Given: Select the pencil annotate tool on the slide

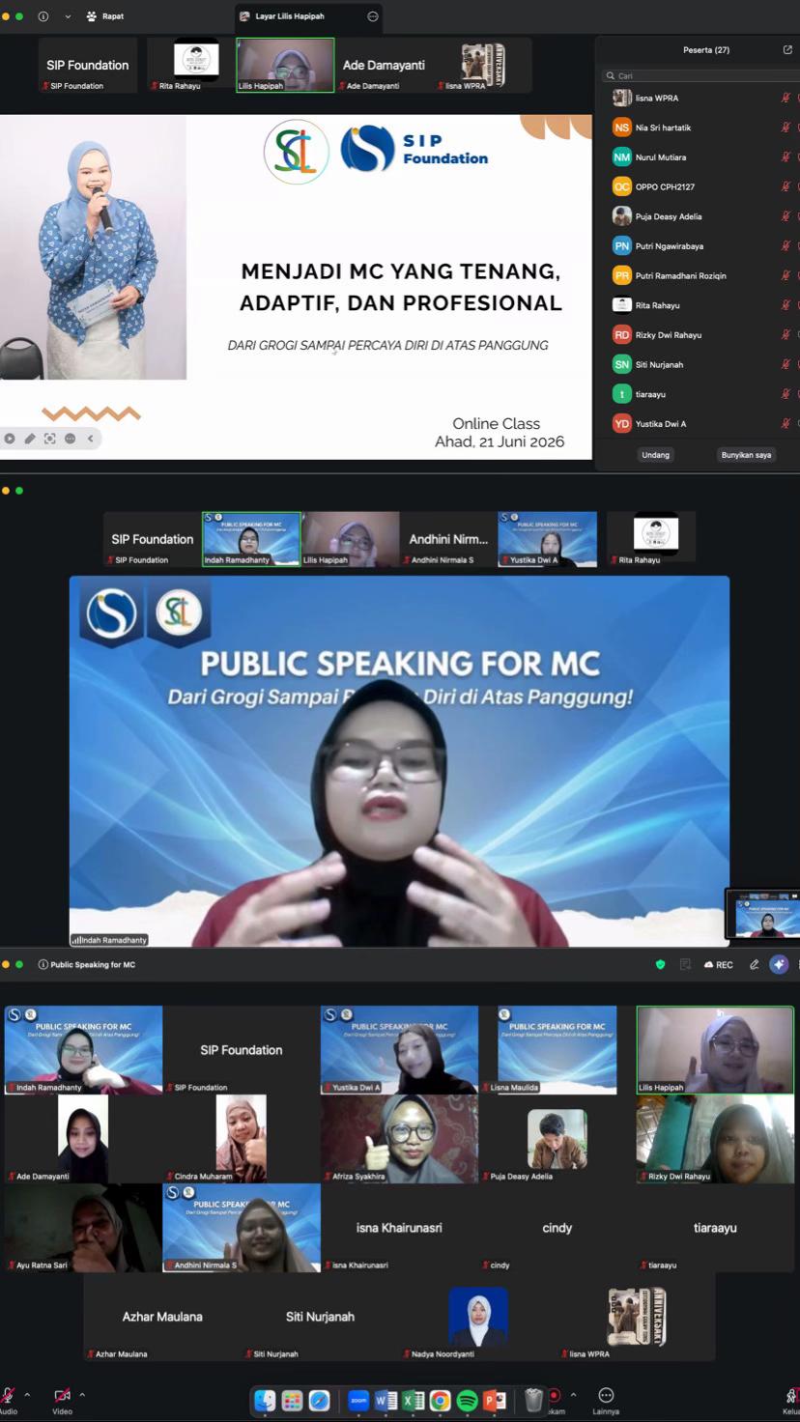Looking at the screenshot, I should click(30, 439).
